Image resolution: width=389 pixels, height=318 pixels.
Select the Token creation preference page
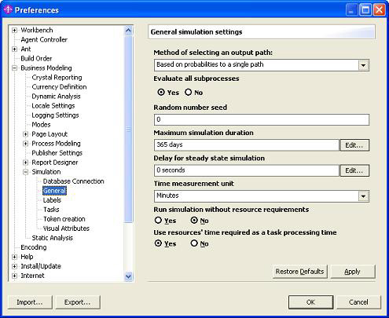[x=64, y=219]
